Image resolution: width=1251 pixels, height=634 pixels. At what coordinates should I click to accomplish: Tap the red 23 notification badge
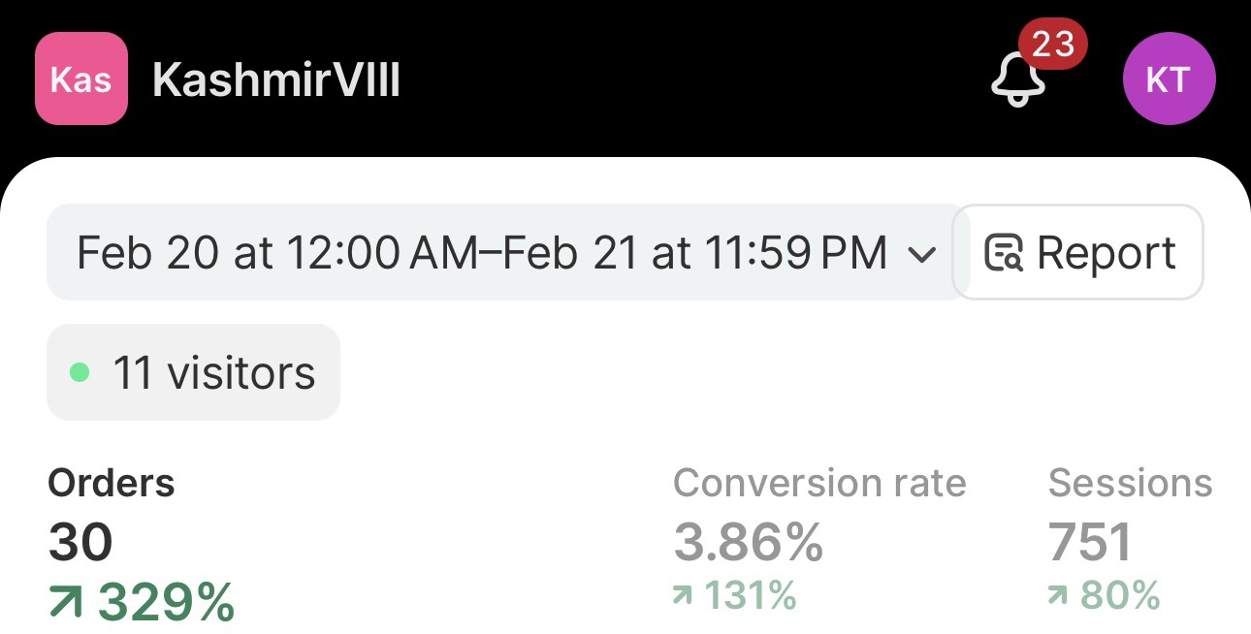[x=1052, y=44]
